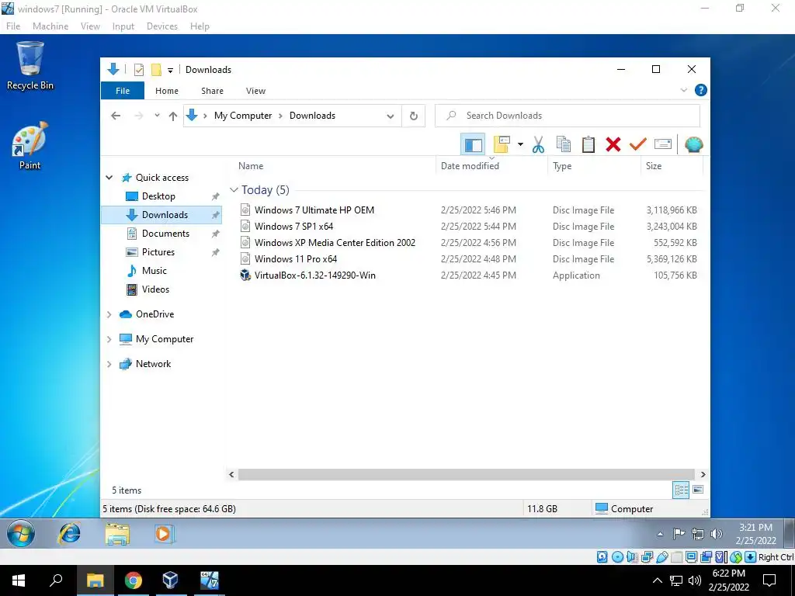Click VirtualBox USB status icon
Viewport: 795px width, 596px height.
pos(662,557)
